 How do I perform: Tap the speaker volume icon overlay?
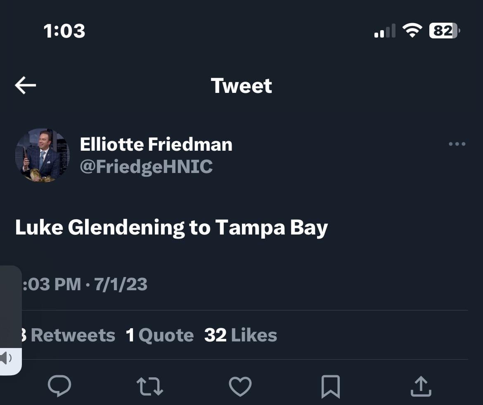coord(6,358)
